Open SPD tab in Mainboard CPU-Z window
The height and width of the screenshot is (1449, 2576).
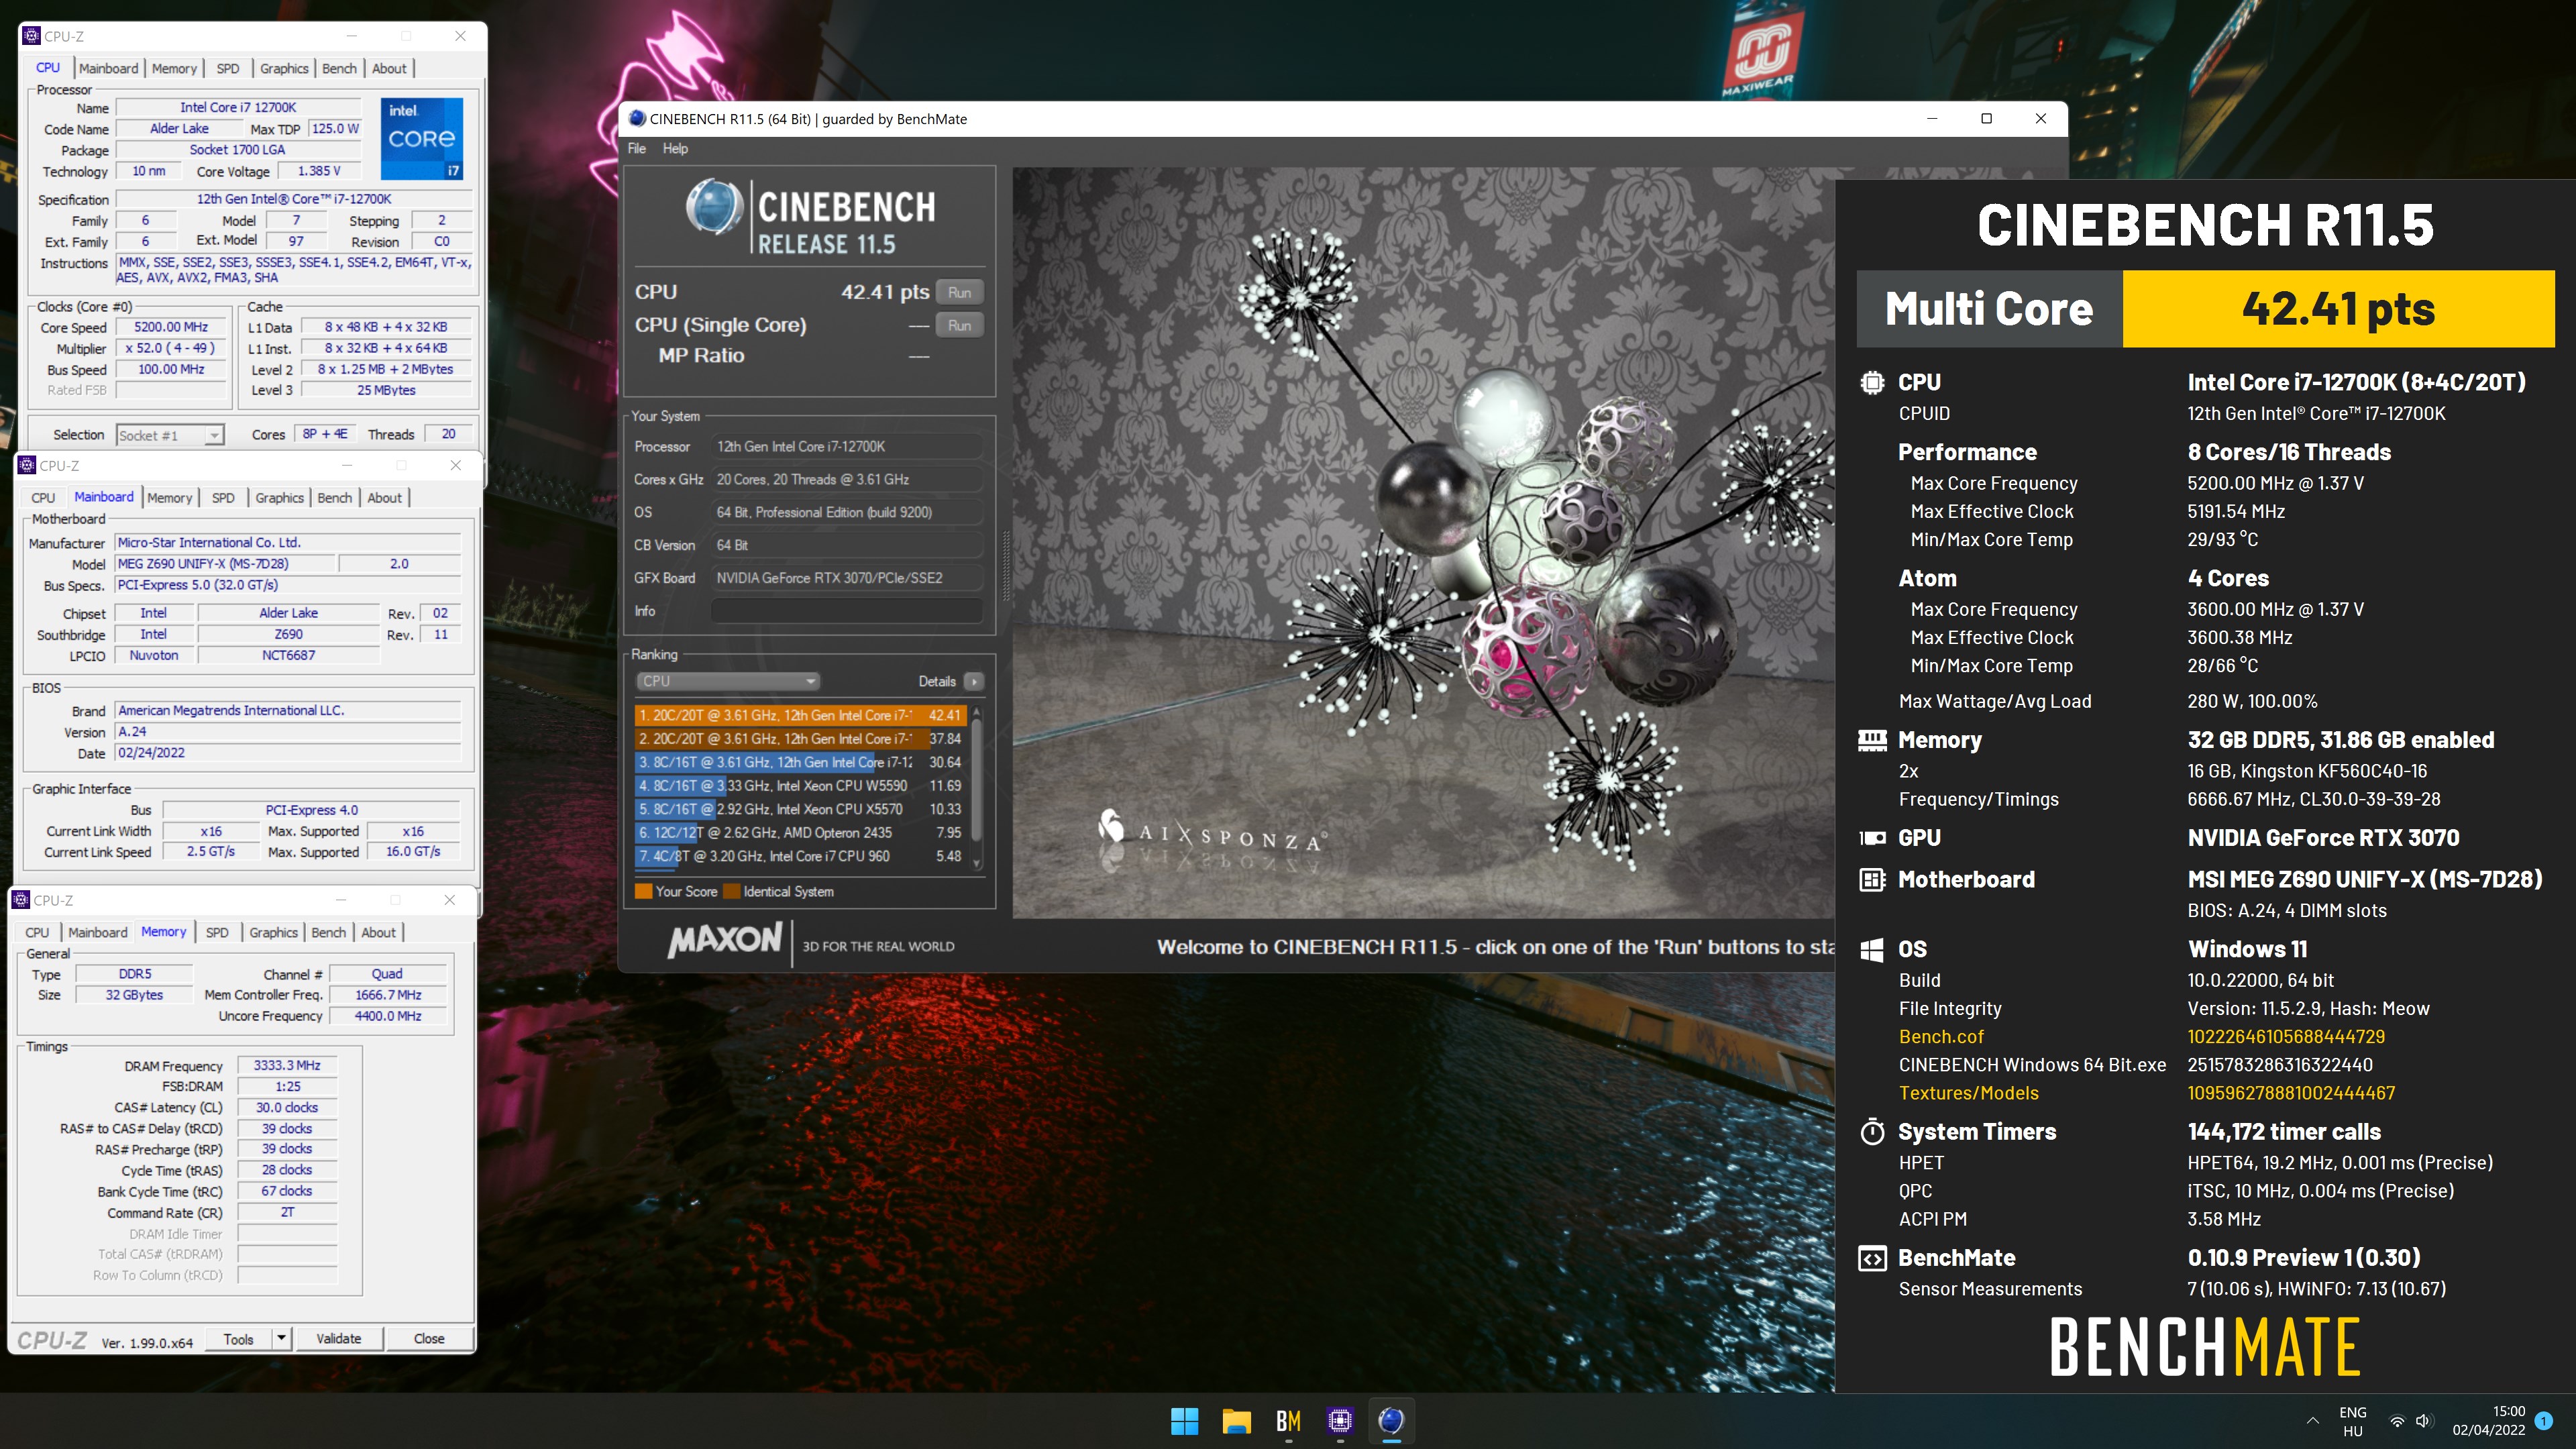pos(223,497)
